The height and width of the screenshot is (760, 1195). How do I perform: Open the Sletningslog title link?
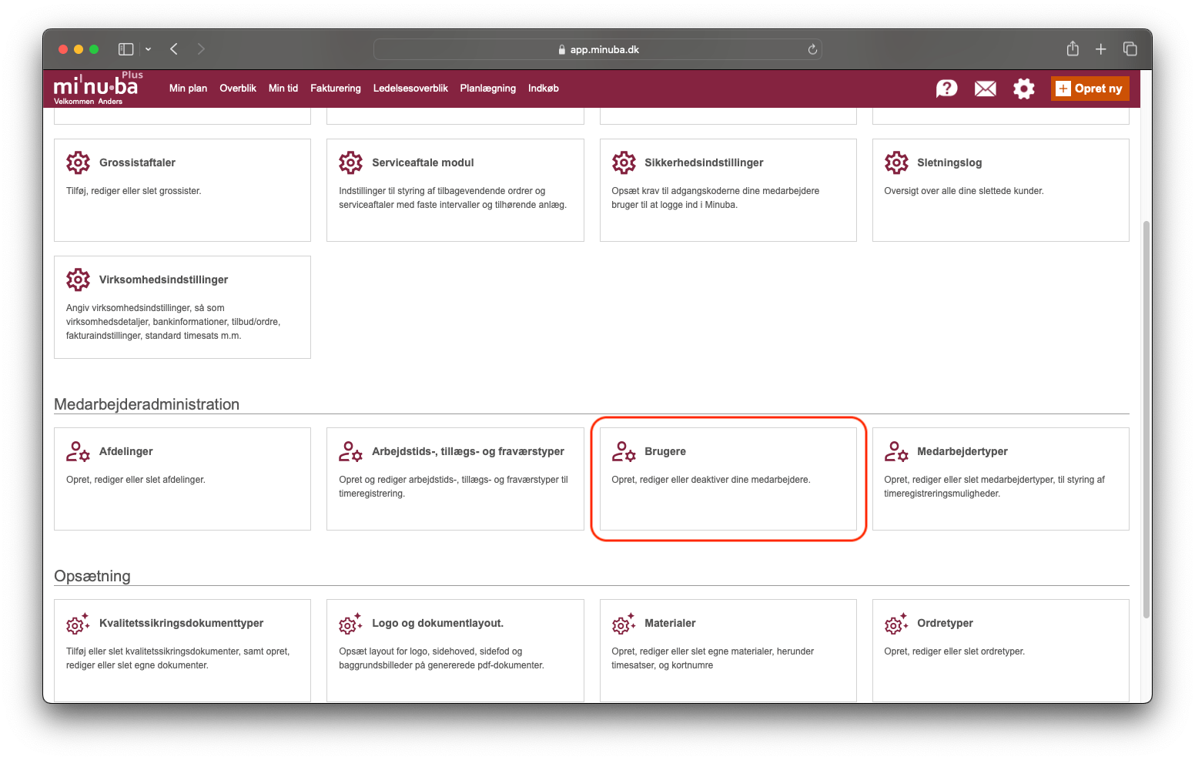point(949,162)
